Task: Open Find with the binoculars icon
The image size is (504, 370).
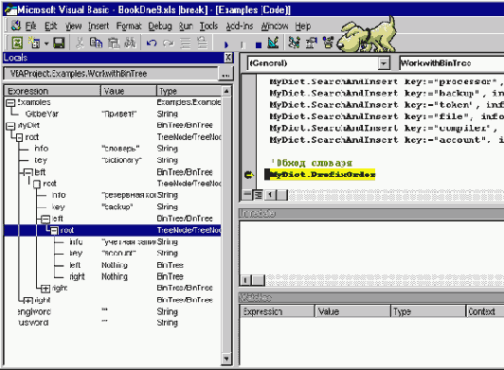Action: click(130, 43)
